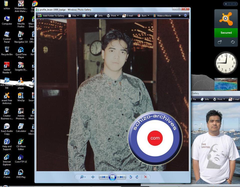240x187 pixels.
Task: Open Seagate desktop shortcut
Action: 21,66
